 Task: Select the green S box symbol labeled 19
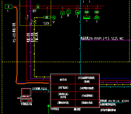(69, 12)
